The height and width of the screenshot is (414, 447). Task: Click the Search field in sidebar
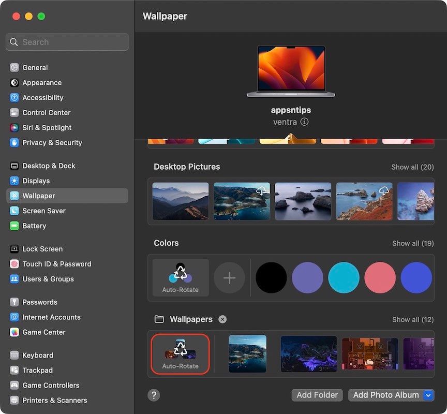coord(67,42)
